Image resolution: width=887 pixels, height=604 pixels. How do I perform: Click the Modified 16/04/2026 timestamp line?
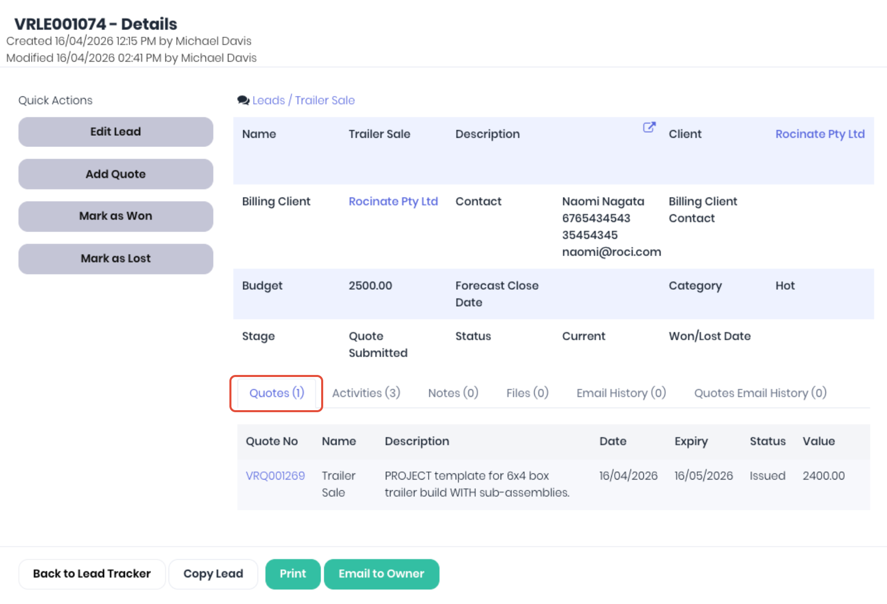click(131, 58)
